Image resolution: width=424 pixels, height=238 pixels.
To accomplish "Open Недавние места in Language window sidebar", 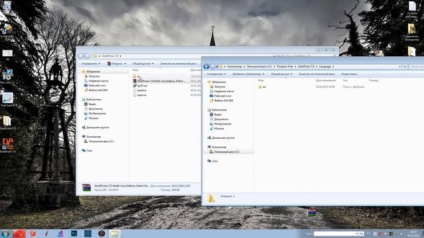I will [221, 91].
